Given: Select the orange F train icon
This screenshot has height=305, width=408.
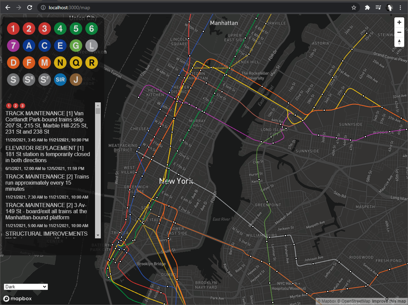Looking at the screenshot, I should point(29,63).
